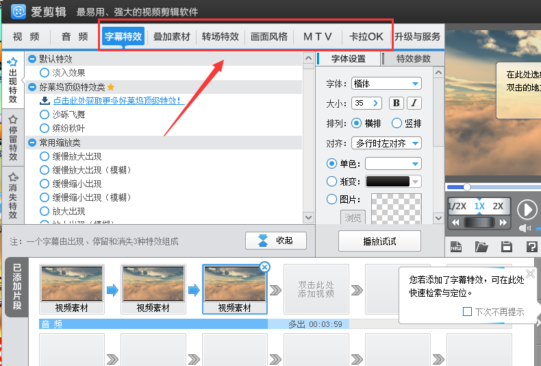Increase font size with the arrow stepper
Screen dimensions: 541x366
click(375, 103)
